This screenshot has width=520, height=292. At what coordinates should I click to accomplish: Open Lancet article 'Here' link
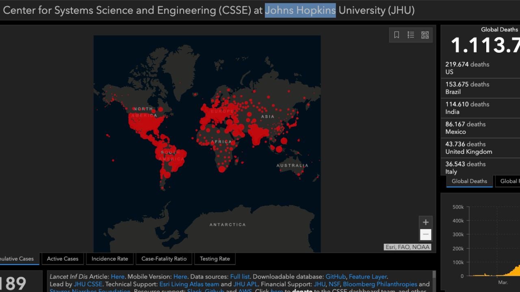tap(118, 277)
